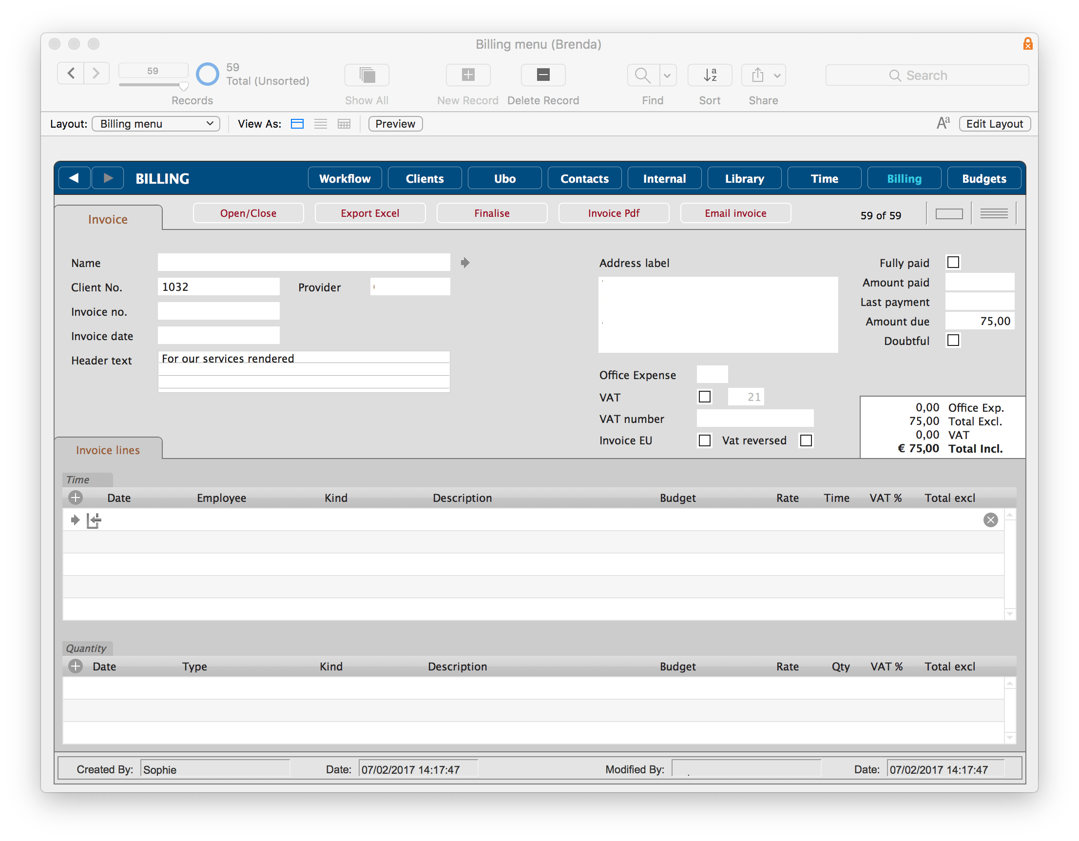Delete the Time line with X icon
Image resolution: width=1079 pixels, height=841 pixels.
(x=991, y=519)
